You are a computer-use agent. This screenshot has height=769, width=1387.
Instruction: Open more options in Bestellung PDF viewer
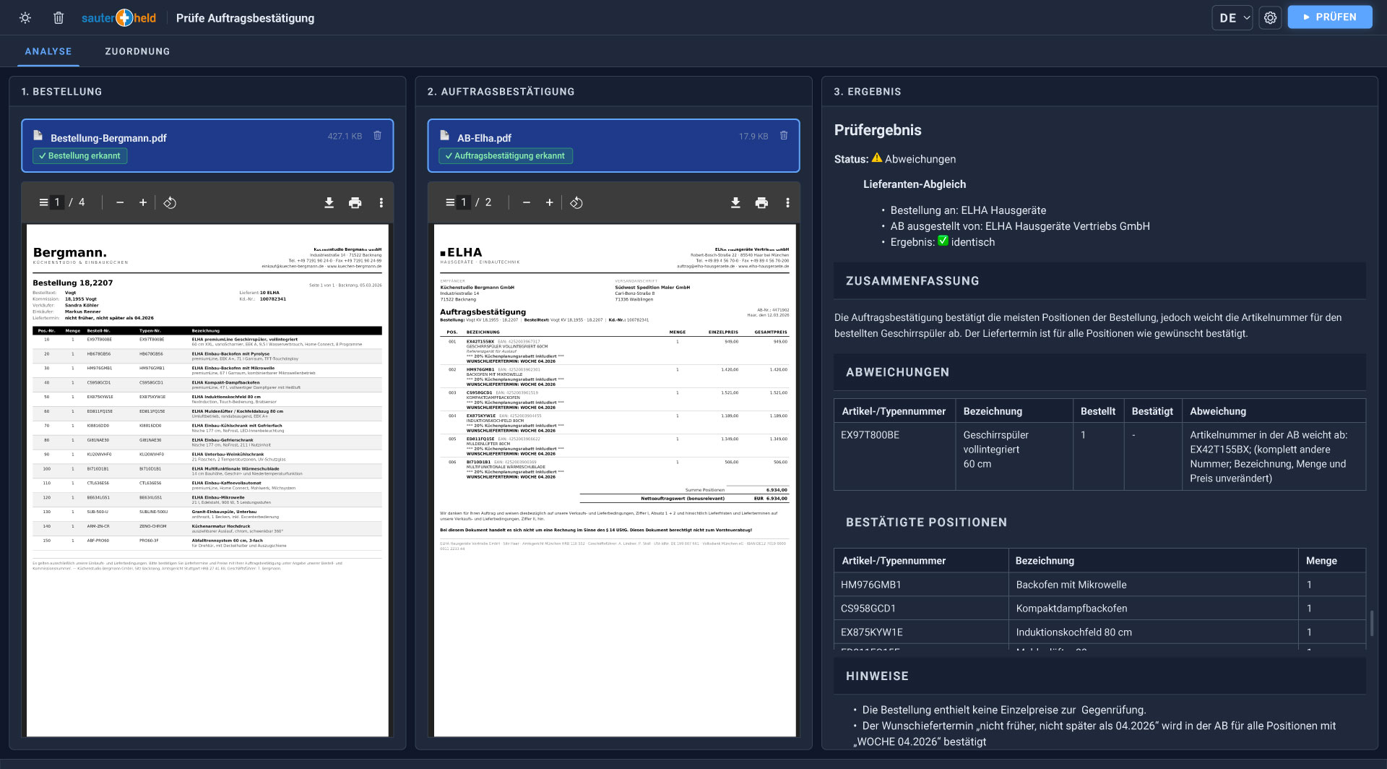point(381,202)
